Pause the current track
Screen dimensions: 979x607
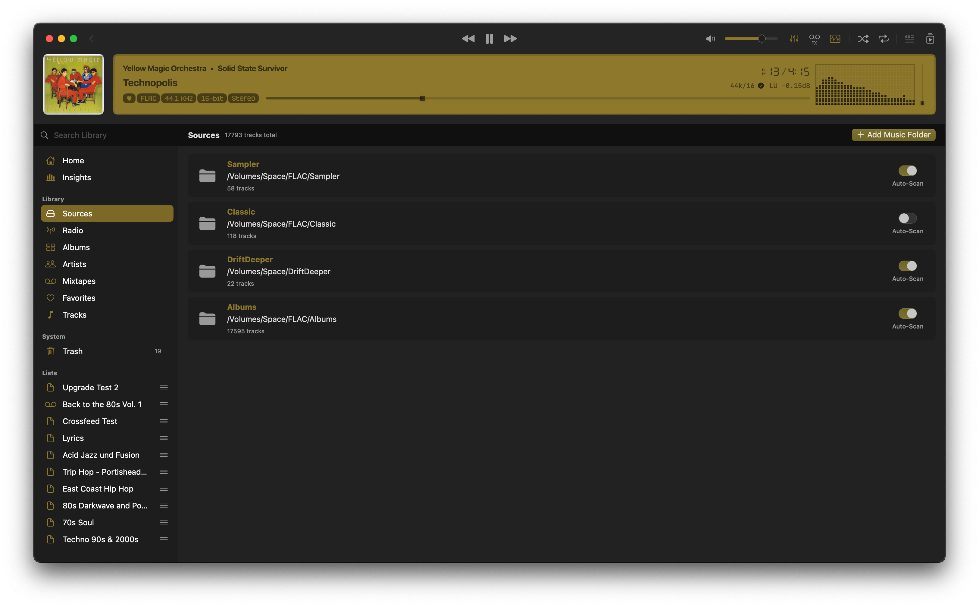coord(489,39)
